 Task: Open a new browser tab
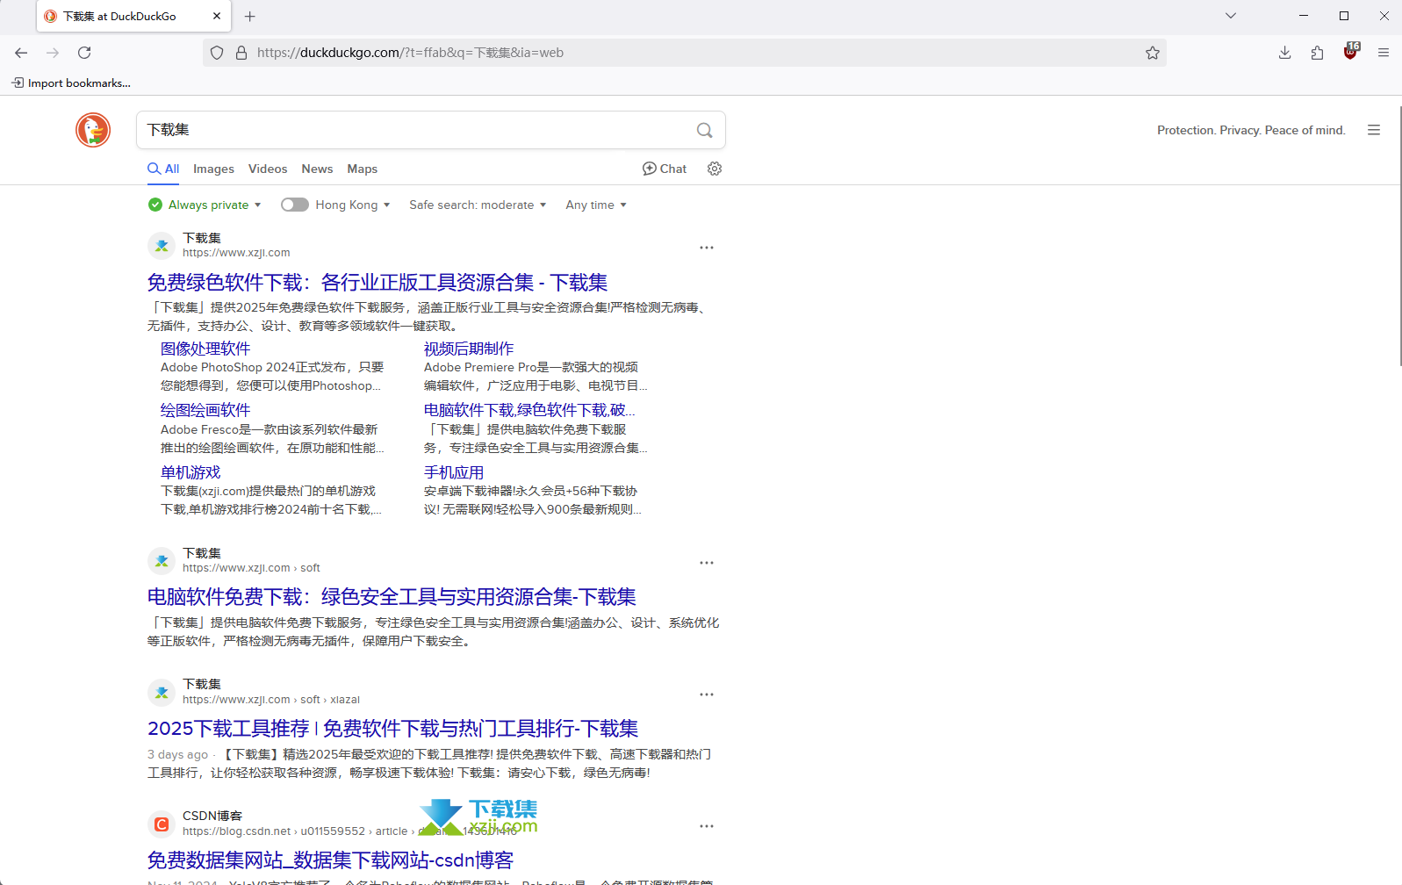click(x=250, y=16)
